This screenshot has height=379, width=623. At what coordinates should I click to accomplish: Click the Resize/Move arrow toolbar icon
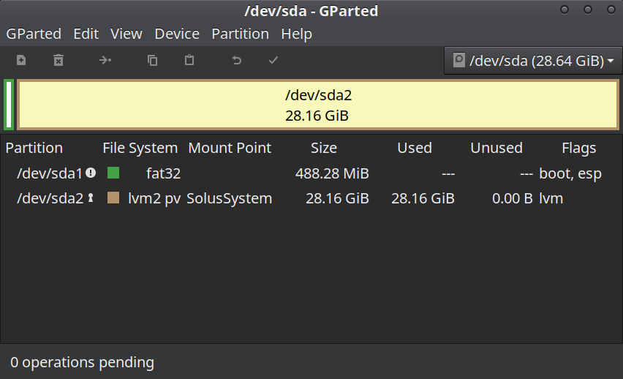click(x=105, y=60)
